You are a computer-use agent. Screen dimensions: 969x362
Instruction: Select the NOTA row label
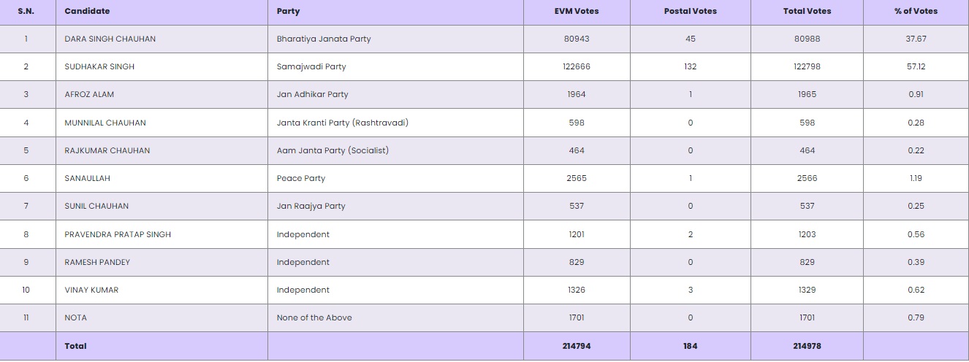coord(76,317)
